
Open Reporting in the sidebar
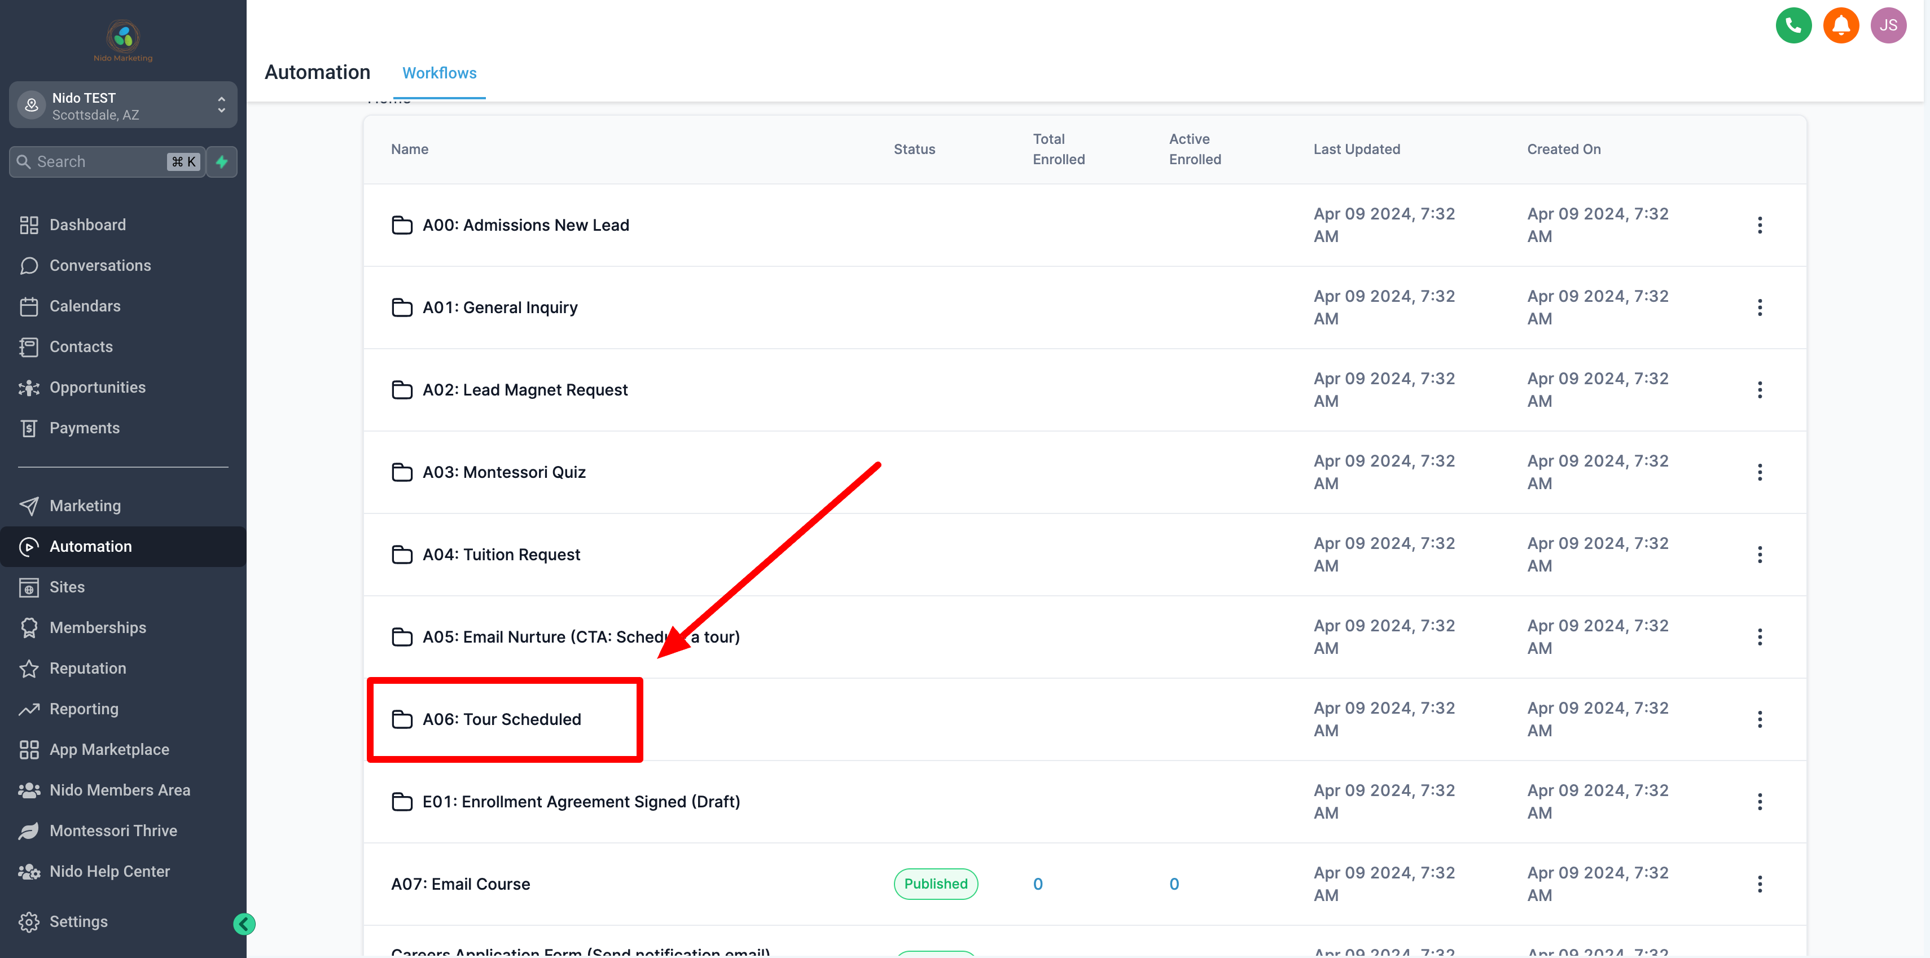[x=123, y=709]
